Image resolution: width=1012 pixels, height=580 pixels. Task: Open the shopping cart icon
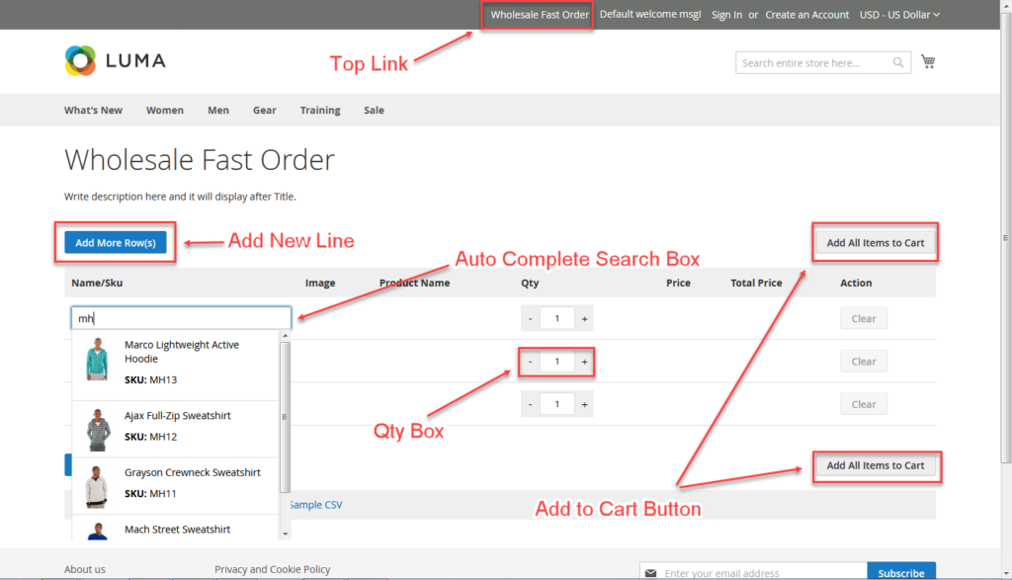point(928,62)
